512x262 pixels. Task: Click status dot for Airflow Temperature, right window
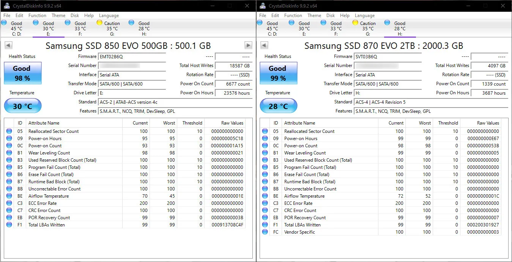click(x=265, y=196)
